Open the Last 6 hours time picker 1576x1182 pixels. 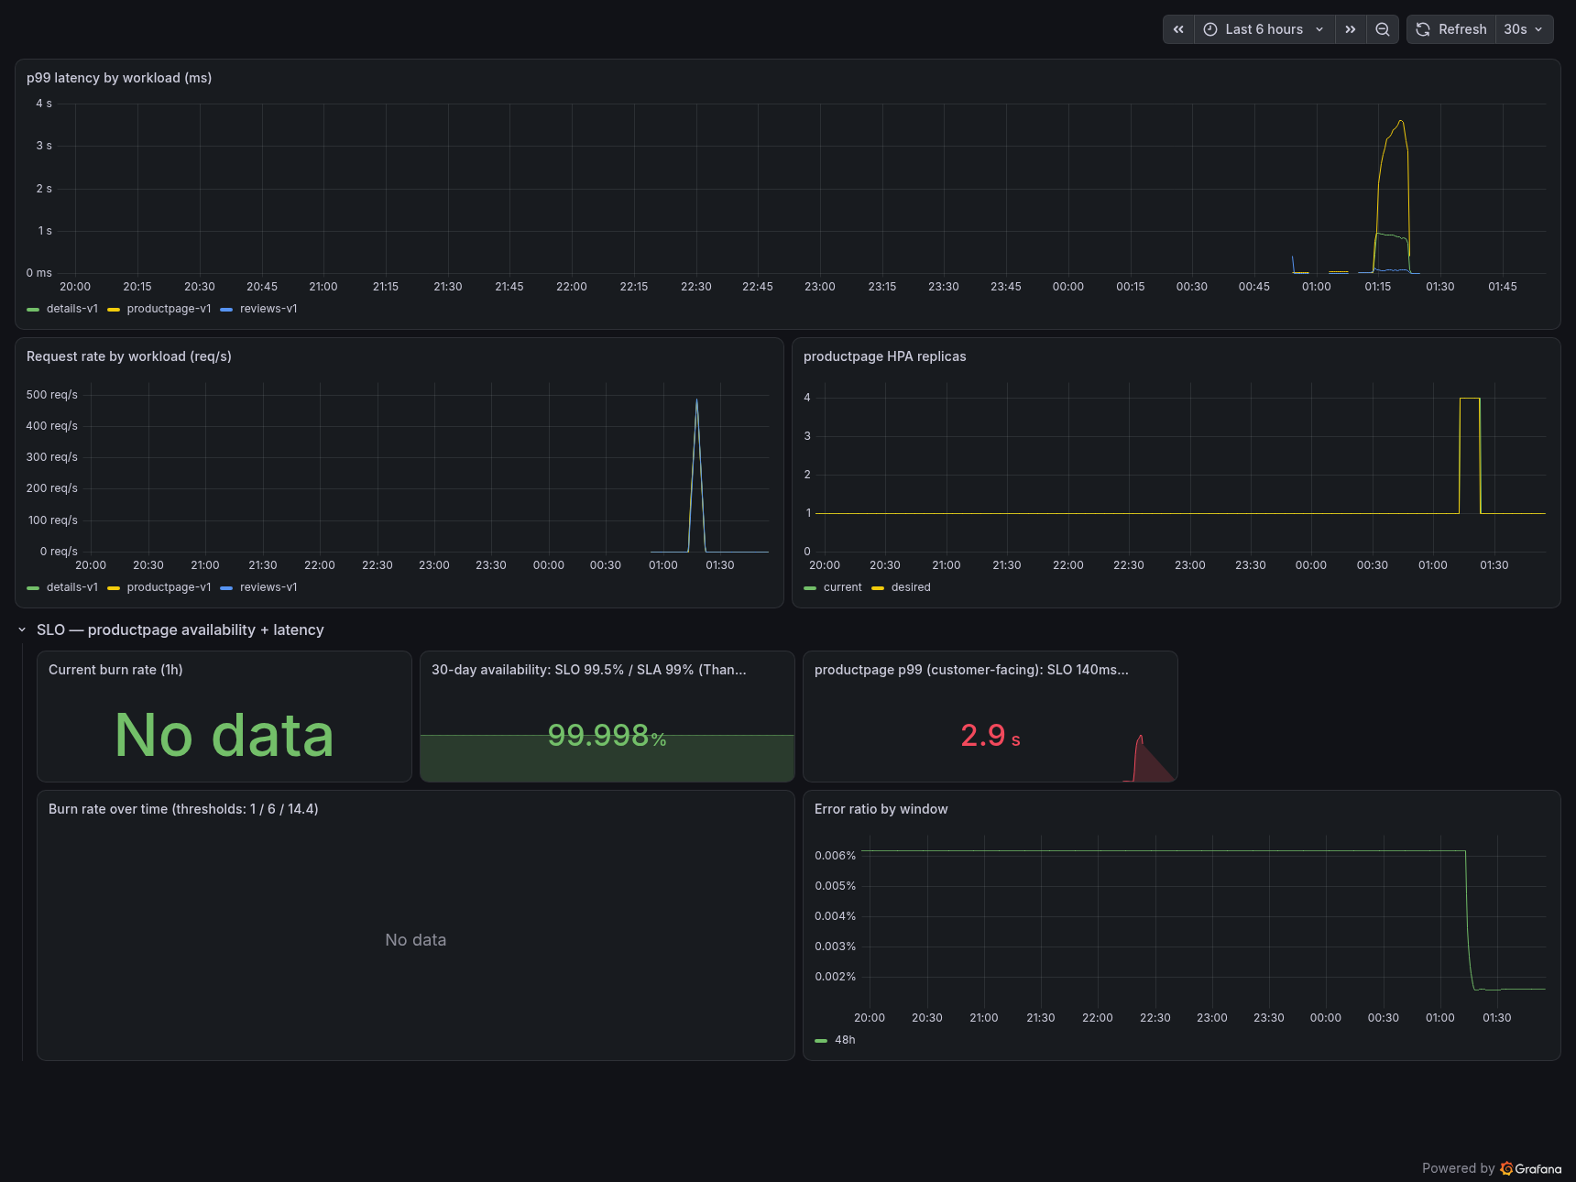[1264, 29]
